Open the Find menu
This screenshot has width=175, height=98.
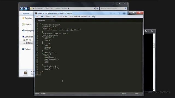(x=55, y=17)
